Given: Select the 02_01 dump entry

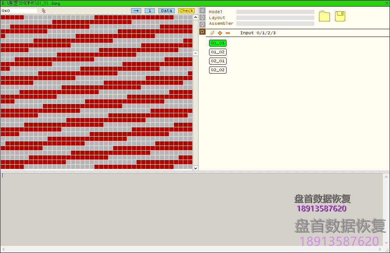Looking at the screenshot, I should click(218, 61).
